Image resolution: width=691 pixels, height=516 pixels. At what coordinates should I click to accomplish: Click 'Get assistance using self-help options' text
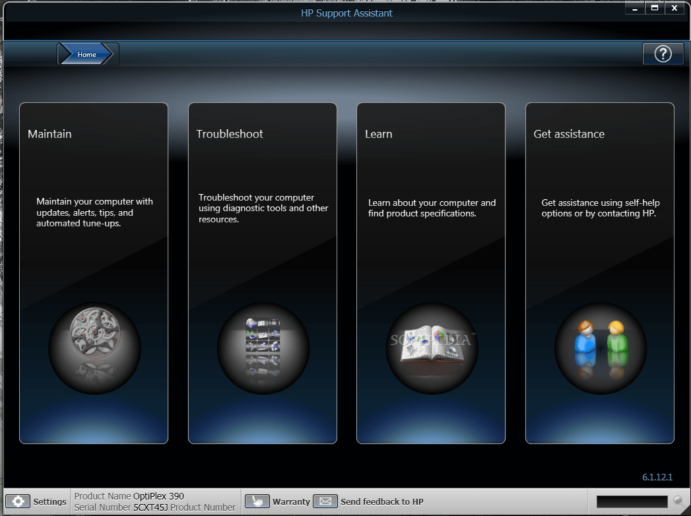click(600, 208)
